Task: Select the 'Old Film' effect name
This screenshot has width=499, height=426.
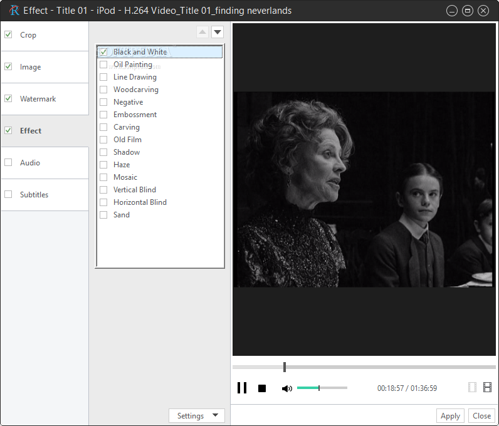Action: (x=127, y=140)
